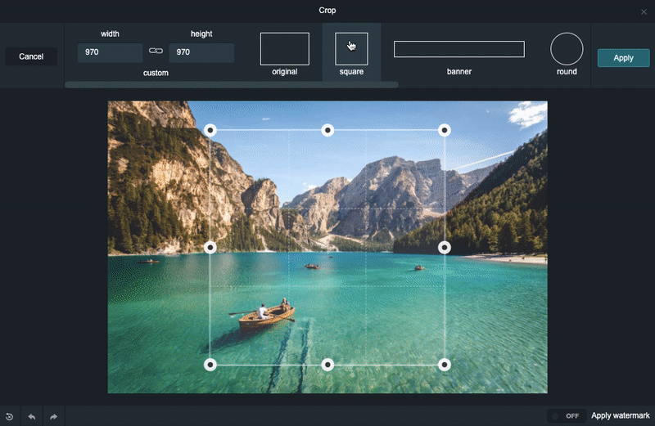
Task: Close the Crop dialog
Action: pos(644,11)
